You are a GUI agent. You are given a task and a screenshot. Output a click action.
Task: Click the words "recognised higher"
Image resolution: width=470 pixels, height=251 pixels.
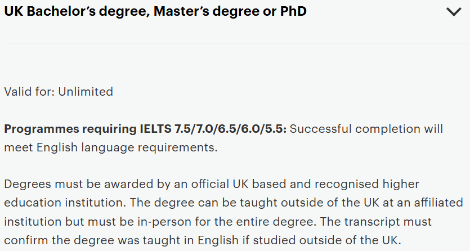[x=360, y=185]
